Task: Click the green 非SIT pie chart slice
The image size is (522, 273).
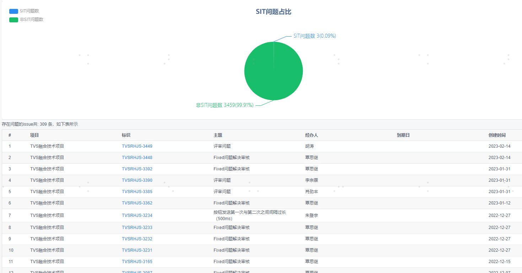Action: tap(274, 75)
